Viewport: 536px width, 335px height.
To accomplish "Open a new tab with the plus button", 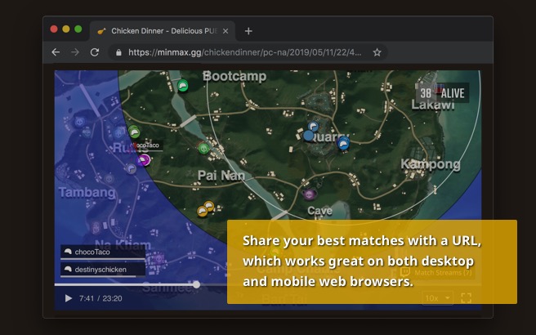I will click(x=248, y=31).
